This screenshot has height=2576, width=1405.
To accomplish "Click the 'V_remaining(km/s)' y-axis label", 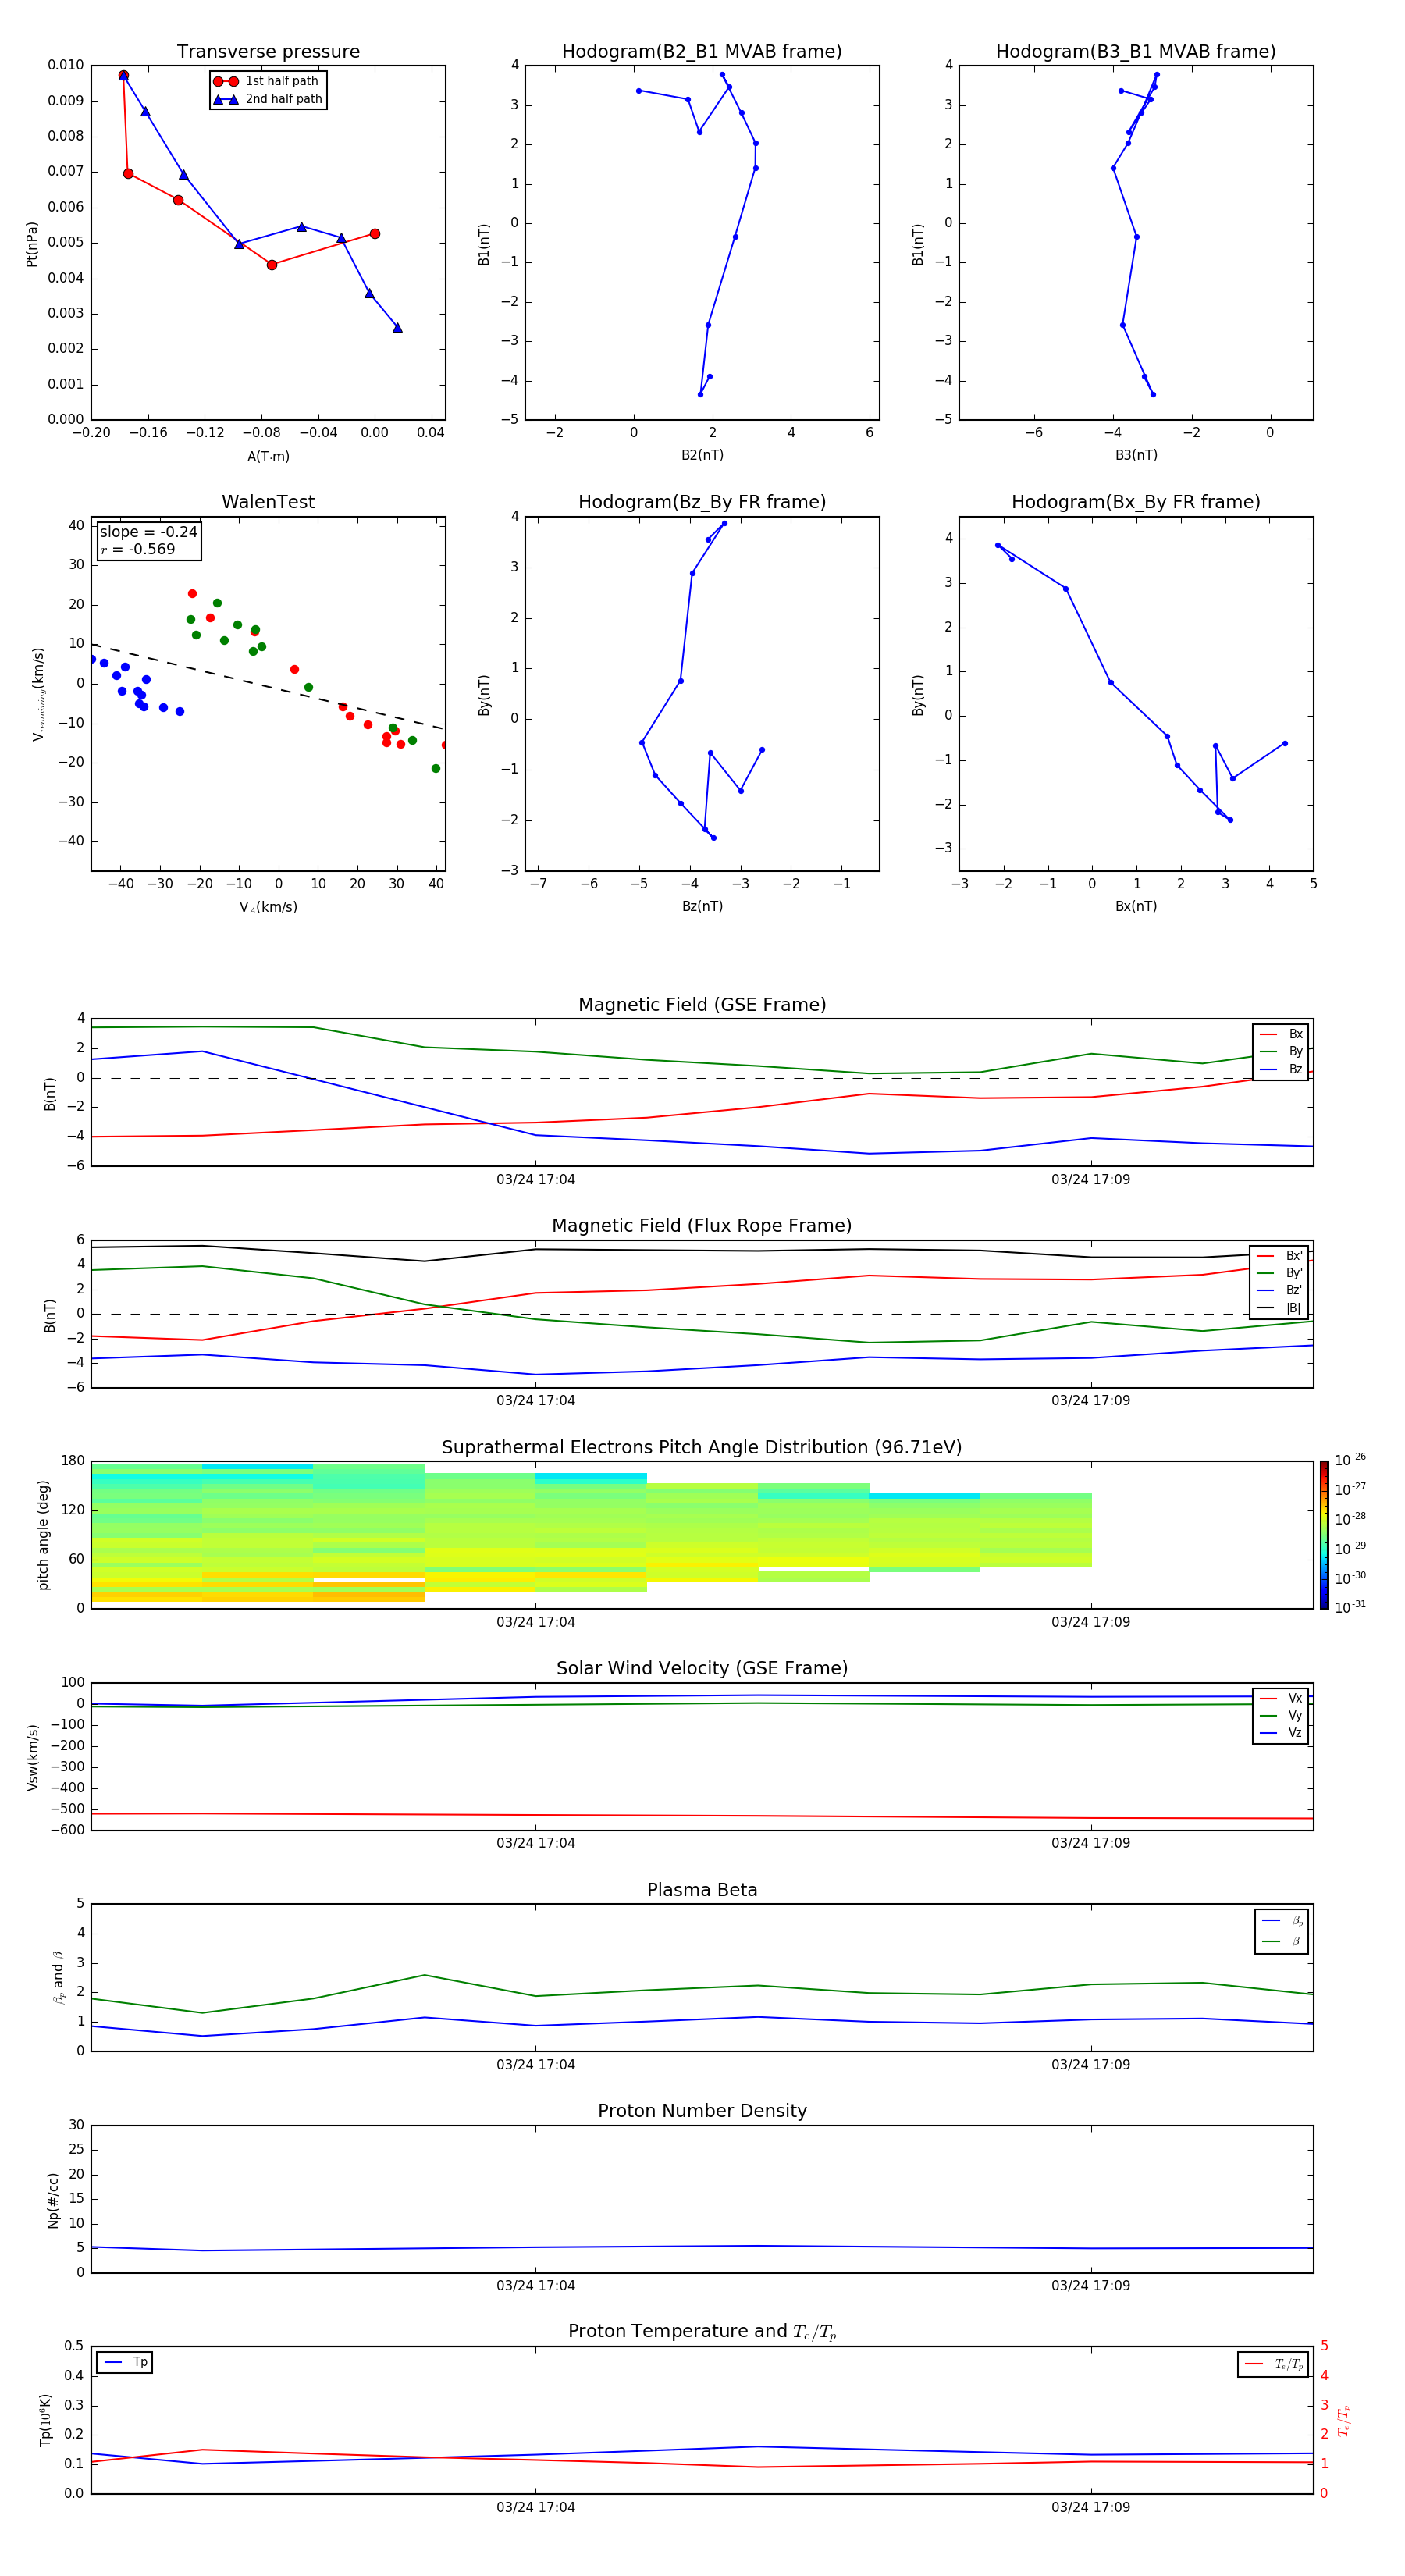I will pyautogui.click(x=38, y=694).
